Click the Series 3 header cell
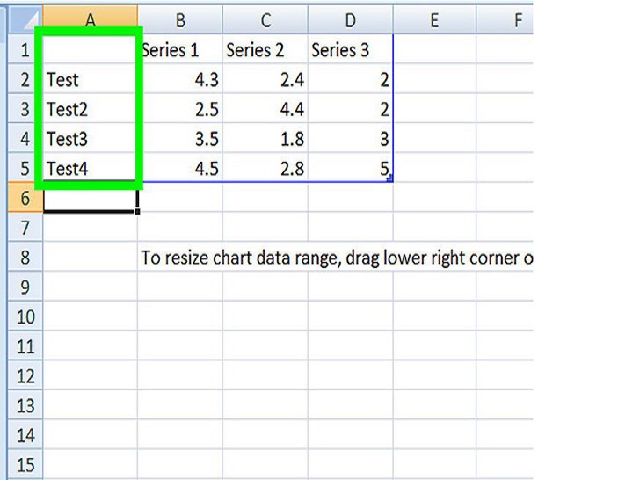Viewport: 640px width, 480px height. [x=351, y=50]
